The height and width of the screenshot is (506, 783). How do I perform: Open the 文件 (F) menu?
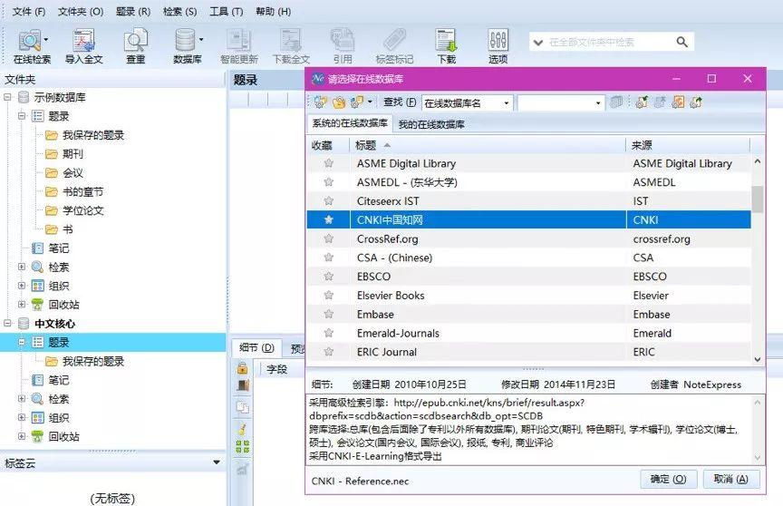[28, 12]
